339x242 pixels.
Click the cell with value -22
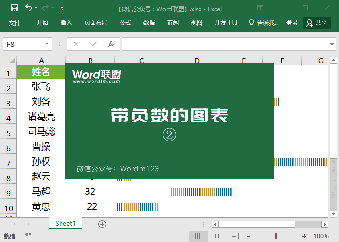click(90, 206)
